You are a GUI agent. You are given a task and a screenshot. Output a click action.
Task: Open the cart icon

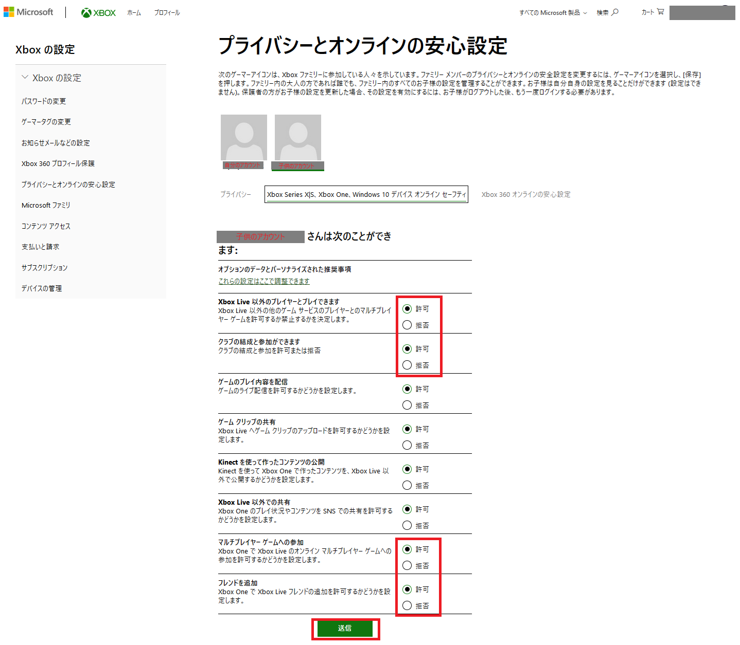660,12
